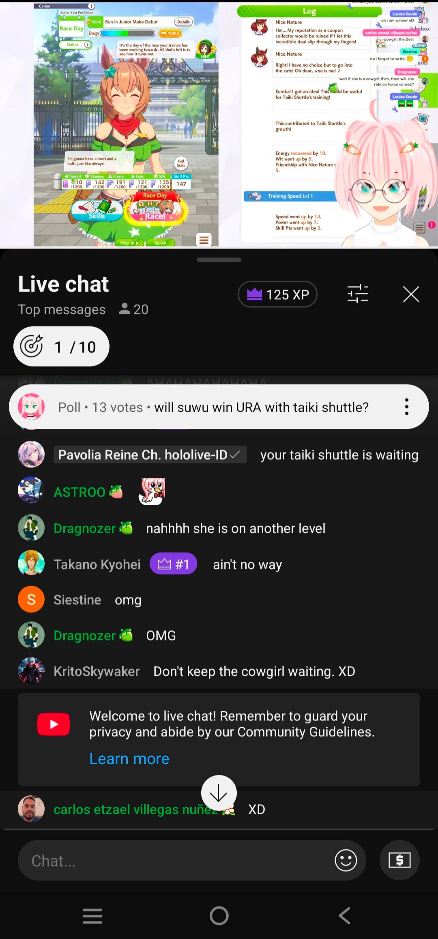Tap Takano Kyohei's #1 crown badge
Screen dimensions: 438x939
174,564
